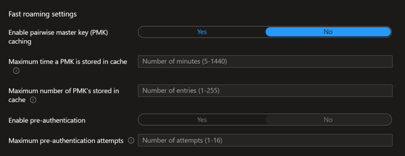Show info icon beside maximum PMK's stored
This screenshot has height=156, width=405.
pyautogui.click(x=33, y=100)
